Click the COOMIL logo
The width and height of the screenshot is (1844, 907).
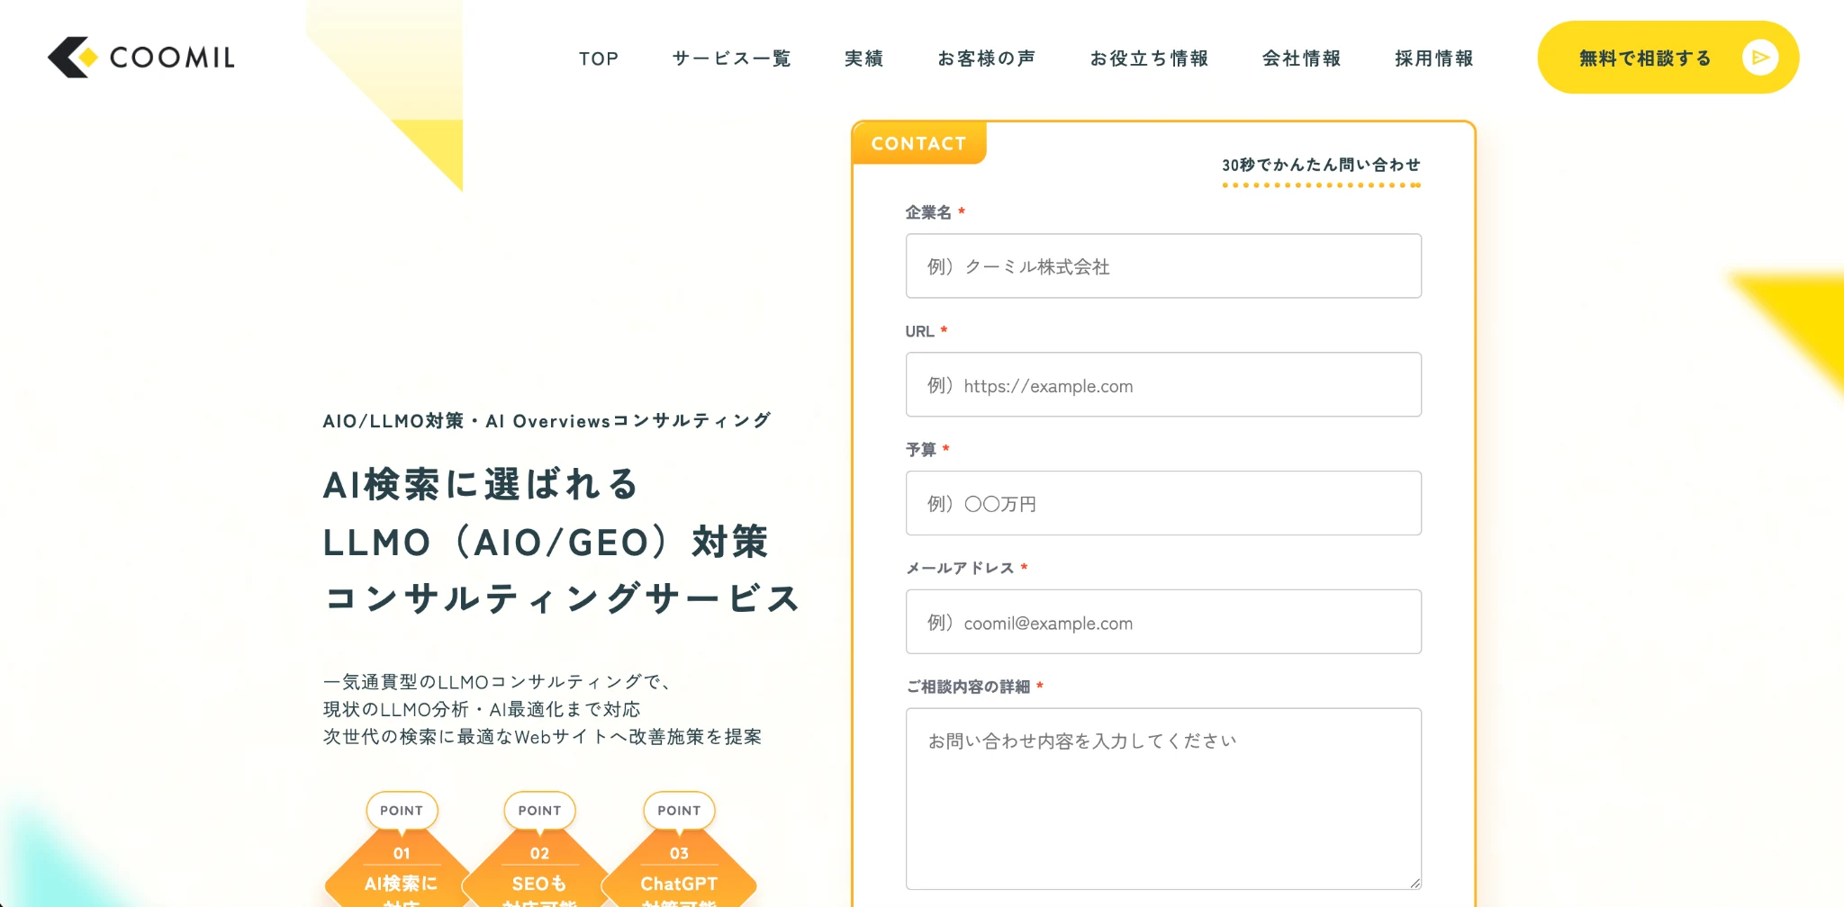pyautogui.click(x=141, y=58)
